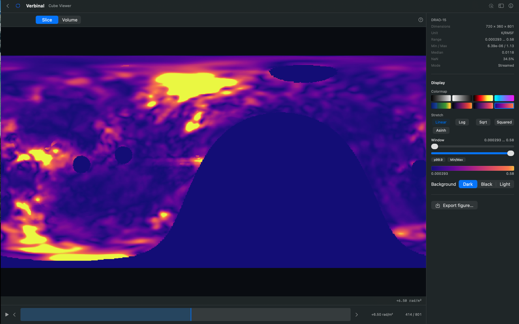Click the Verbinal app logo icon
The height and width of the screenshot is (324, 519).
(18, 6)
